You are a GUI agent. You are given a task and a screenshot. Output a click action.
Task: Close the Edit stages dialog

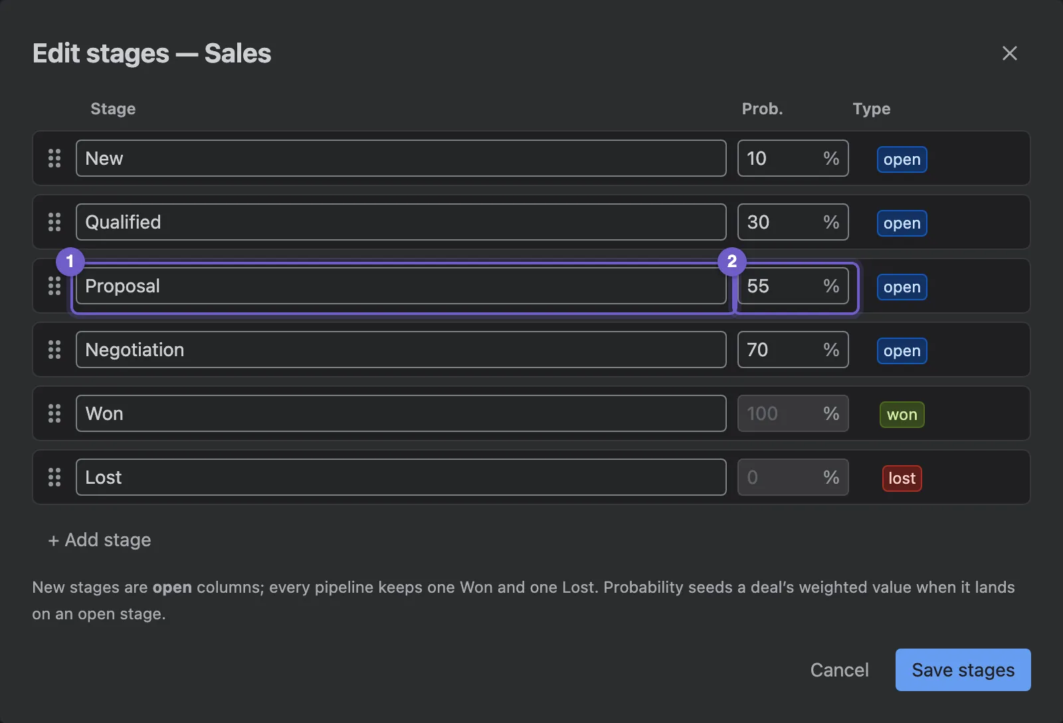click(x=1009, y=53)
